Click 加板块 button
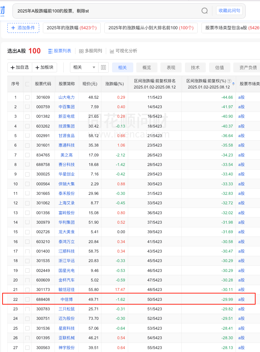 click(45, 67)
